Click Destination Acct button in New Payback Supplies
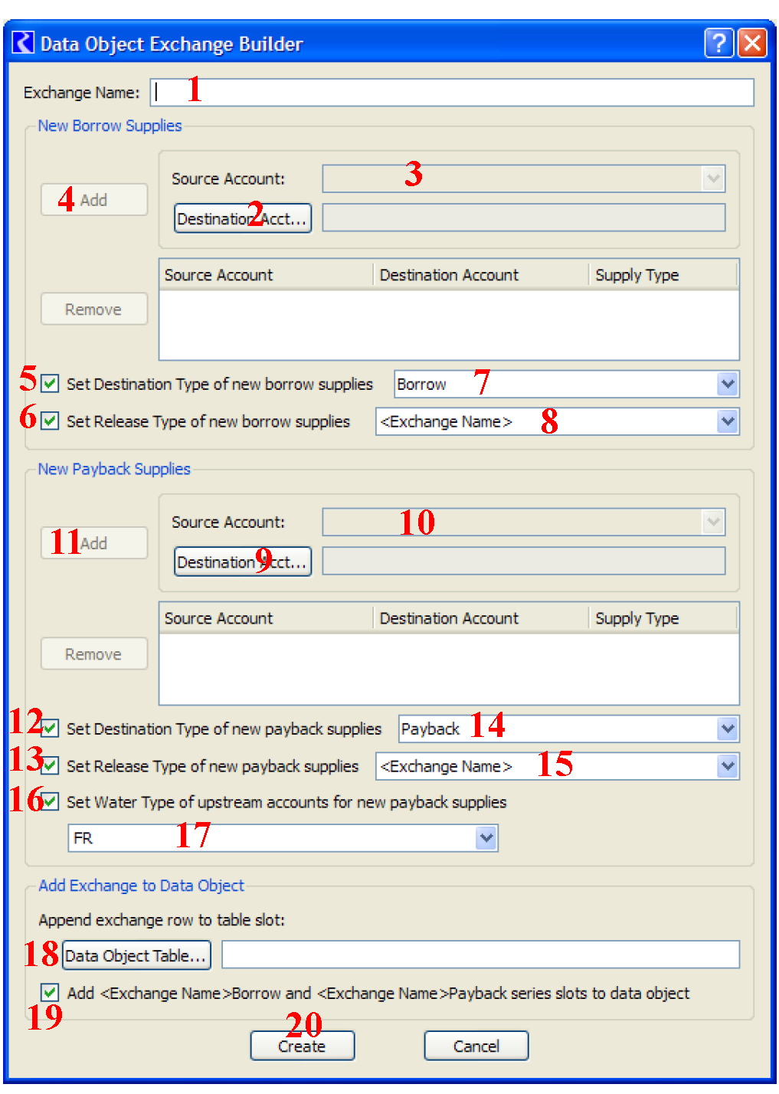The height and width of the screenshot is (1094, 779). [242, 562]
